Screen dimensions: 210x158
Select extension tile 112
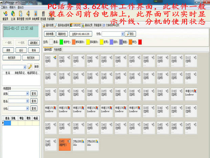click(x=50, y=77)
